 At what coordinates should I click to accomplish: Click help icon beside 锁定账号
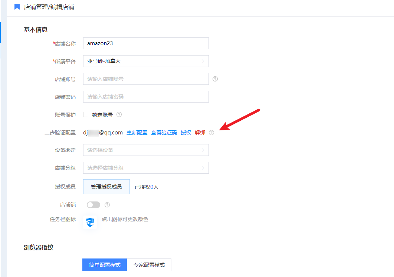point(119,115)
